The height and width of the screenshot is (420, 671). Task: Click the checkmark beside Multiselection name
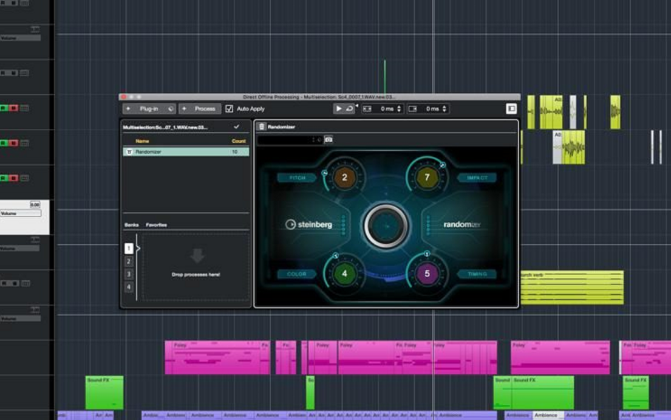236,126
